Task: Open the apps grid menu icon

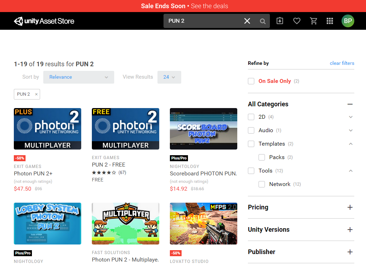Action: pos(330,21)
